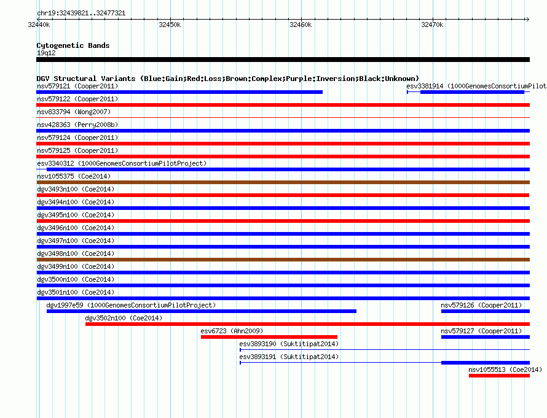Click the esv3381914 variant label
Screen dimensions: 547x418
pos(476,86)
